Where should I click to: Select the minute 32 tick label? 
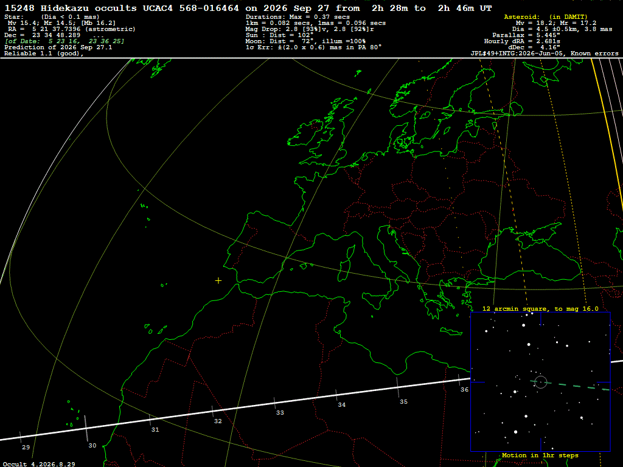point(218,421)
